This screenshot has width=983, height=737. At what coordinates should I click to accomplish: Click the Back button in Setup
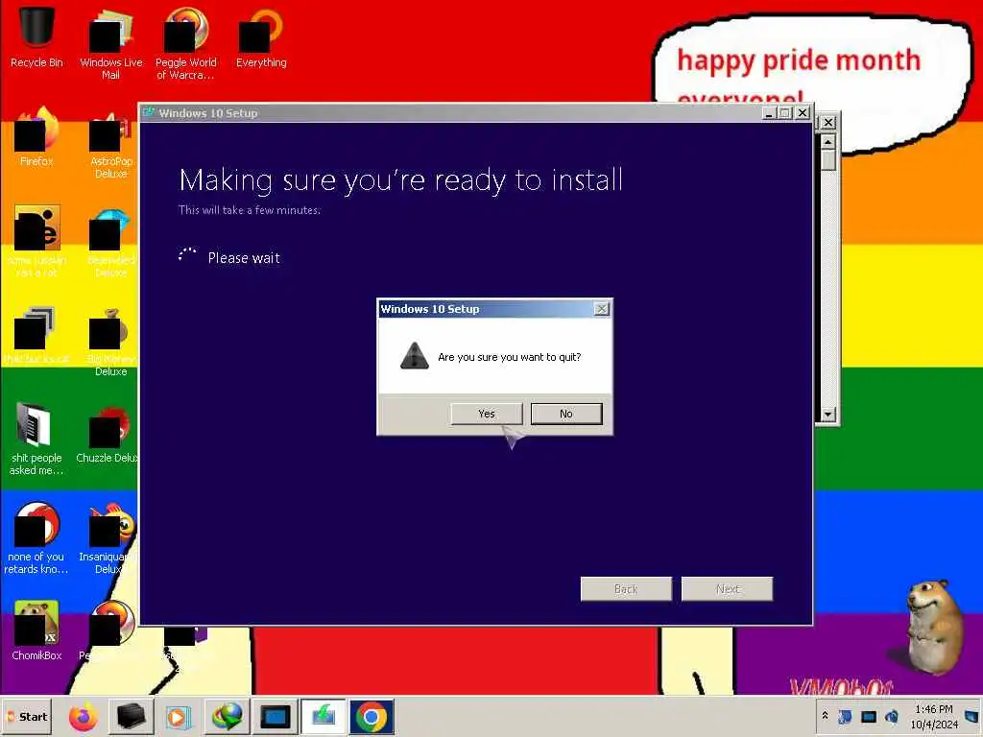(x=626, y=589)
